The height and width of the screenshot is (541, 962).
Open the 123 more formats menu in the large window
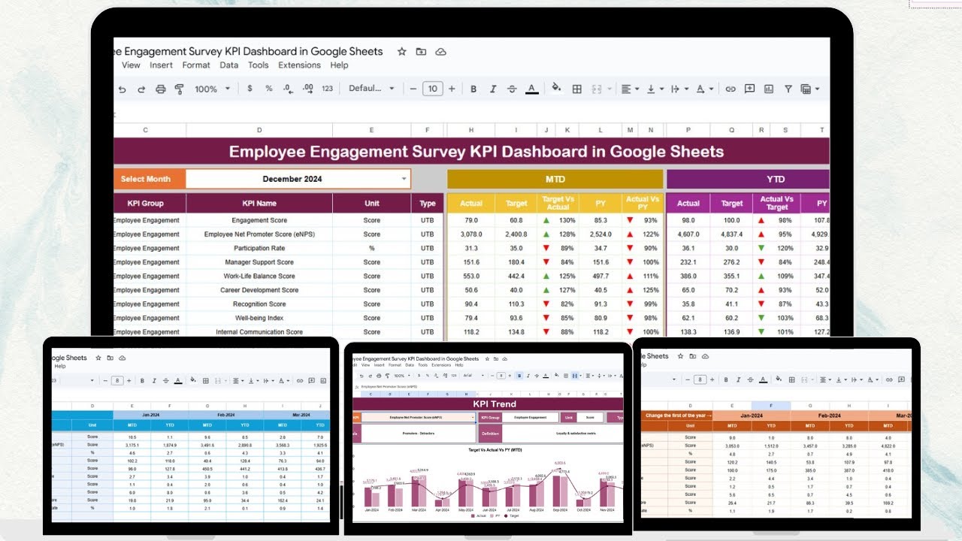click(x=327, y=89)
